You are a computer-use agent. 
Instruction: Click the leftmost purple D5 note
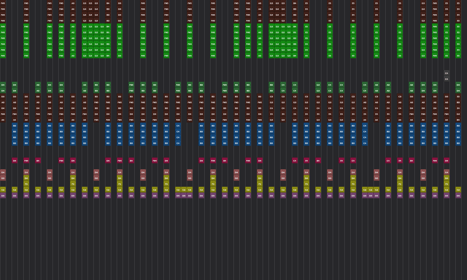pyautogui.click(x=3, y=195)
